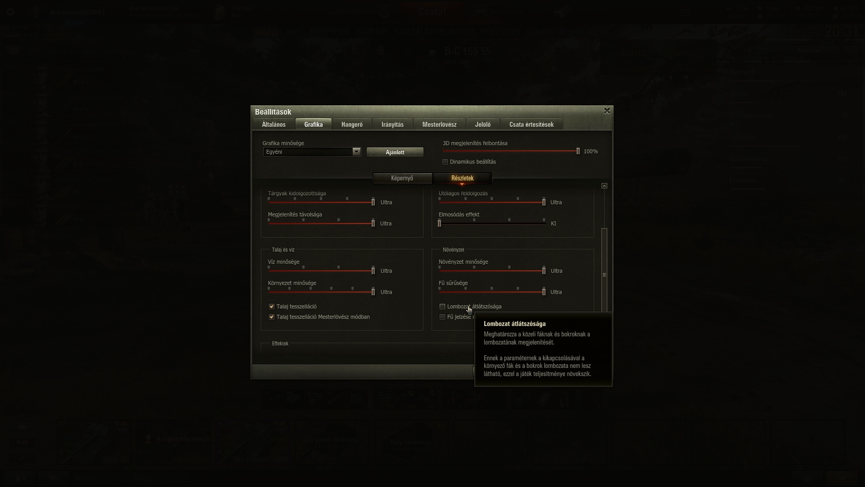
Task: Click the Ajánlott button
Action: coord(395,152)
